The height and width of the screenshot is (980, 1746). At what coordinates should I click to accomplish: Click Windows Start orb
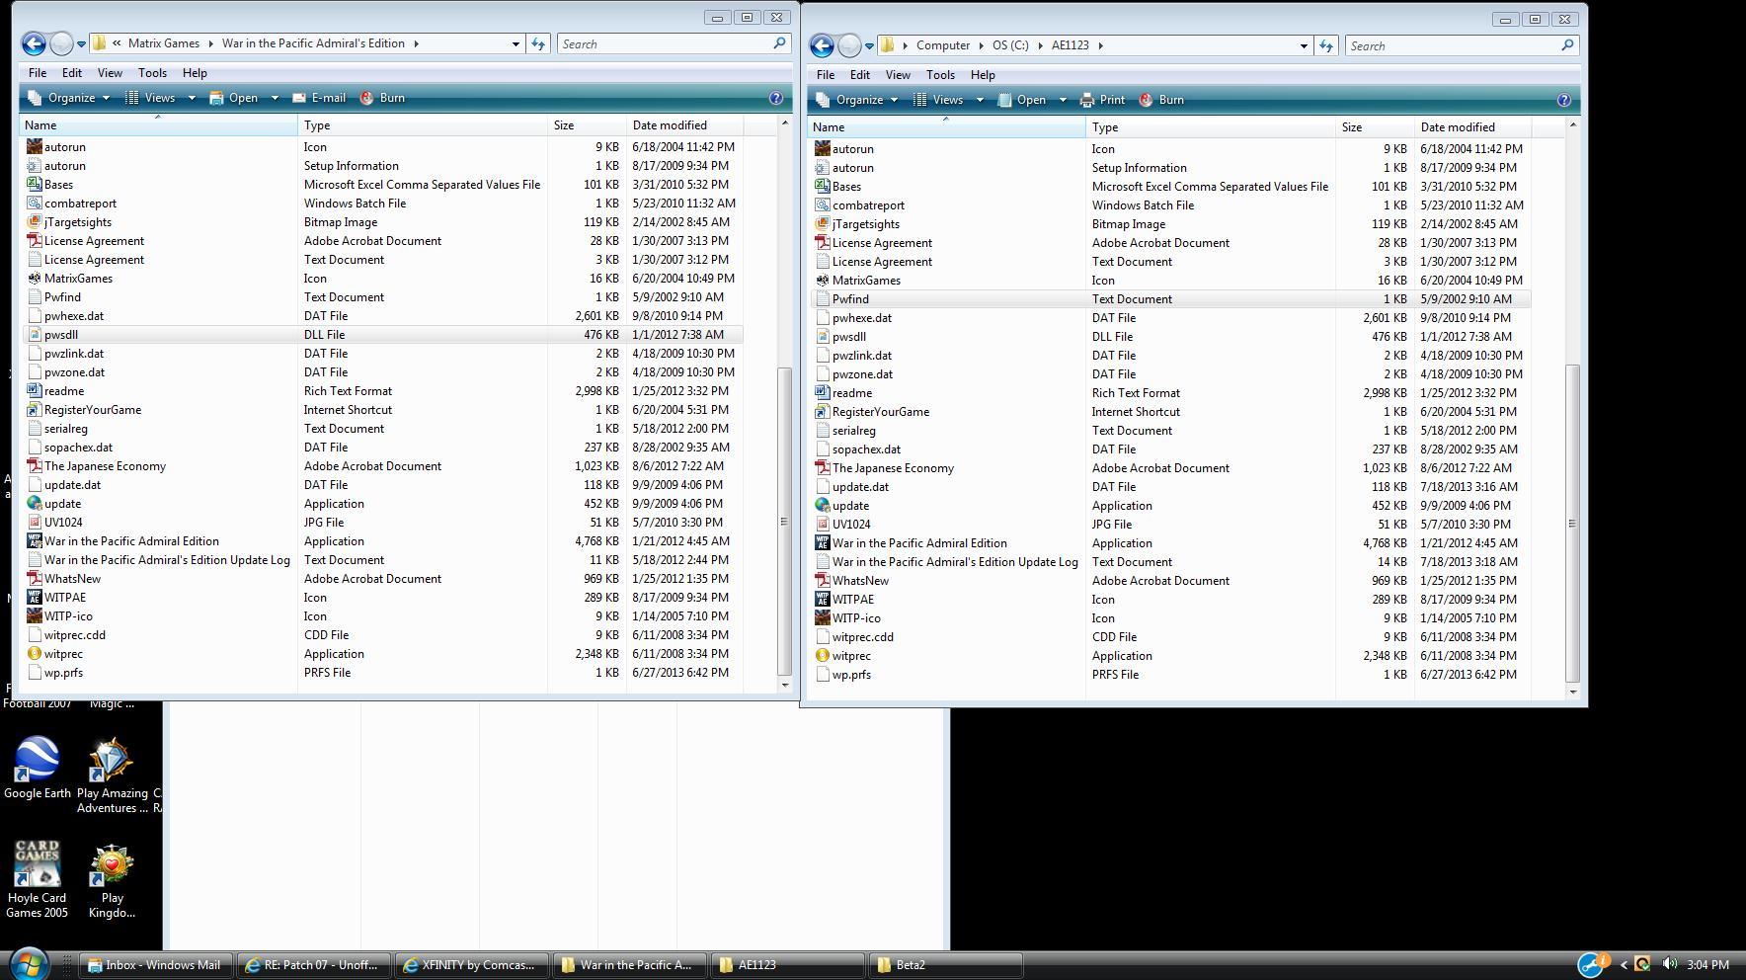click(x=28, y=964)
